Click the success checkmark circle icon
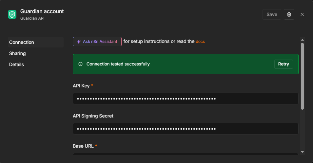This screenshot has width=313, height=163. (x=80, y=64)
